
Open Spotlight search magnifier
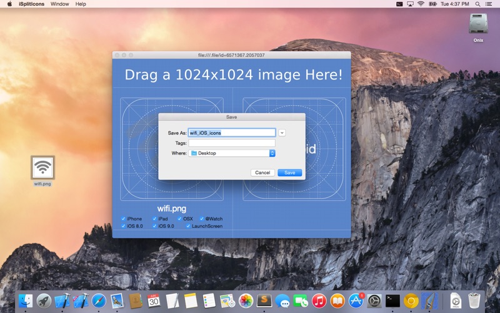tap(477, 4)
